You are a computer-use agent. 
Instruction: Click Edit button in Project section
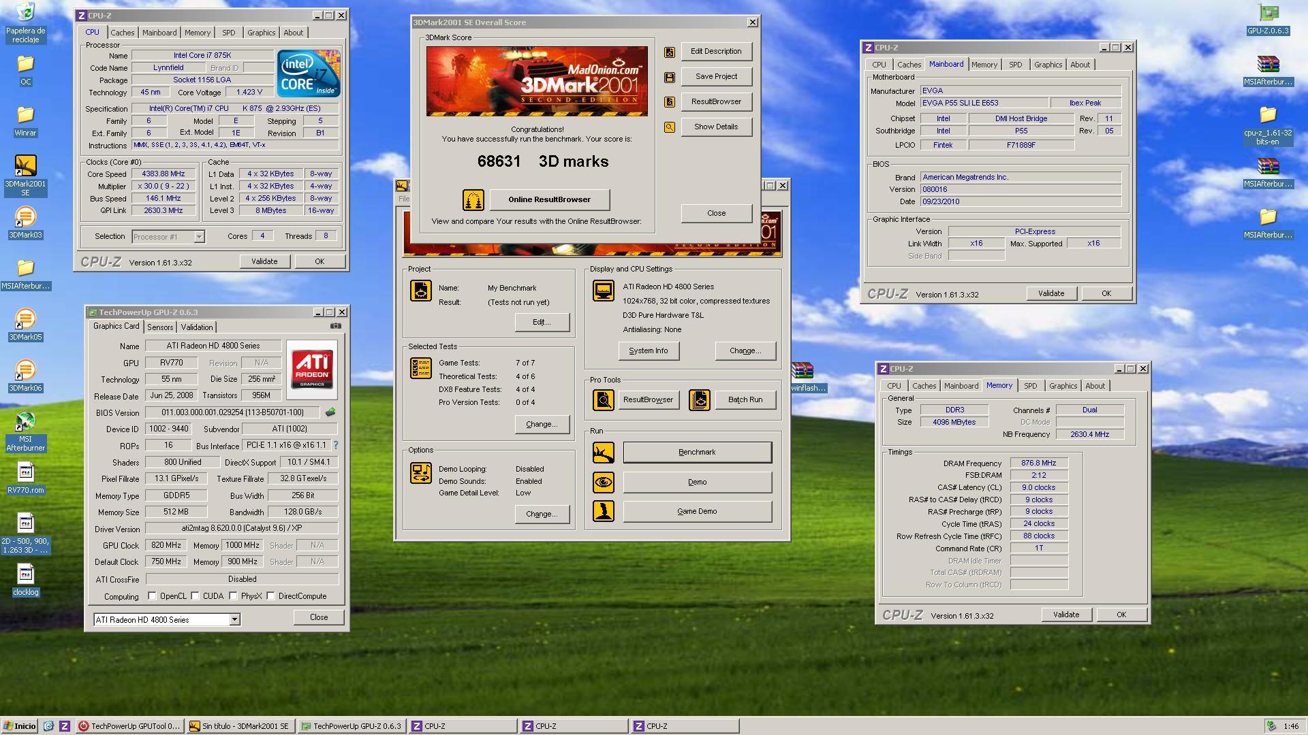click(542, 323)
